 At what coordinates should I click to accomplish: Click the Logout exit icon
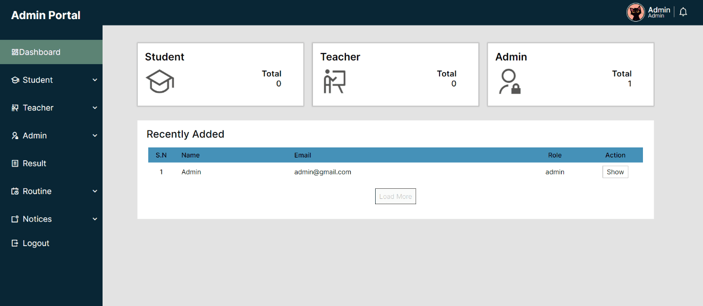point(14,243)
